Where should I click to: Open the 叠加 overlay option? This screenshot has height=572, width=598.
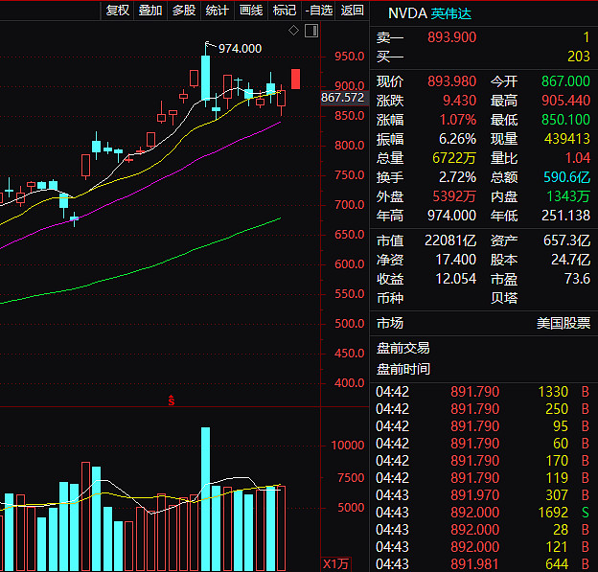pyautogui.click(x=150, y=11)
